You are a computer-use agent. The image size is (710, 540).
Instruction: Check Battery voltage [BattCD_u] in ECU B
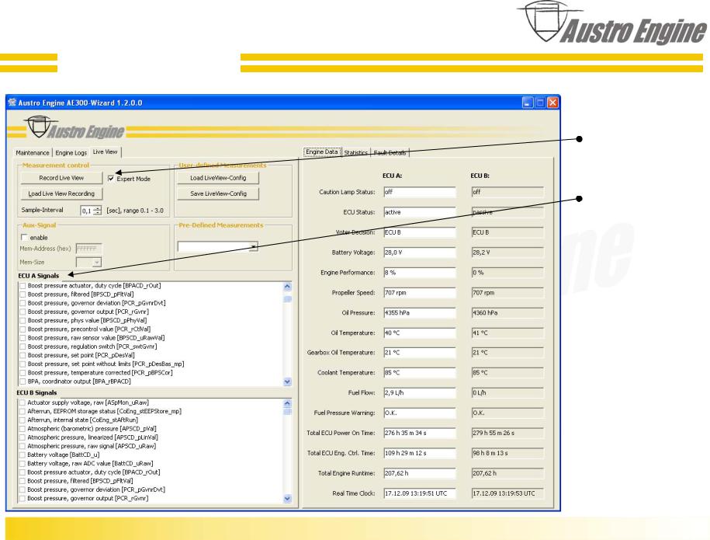(x=23, y=455)
